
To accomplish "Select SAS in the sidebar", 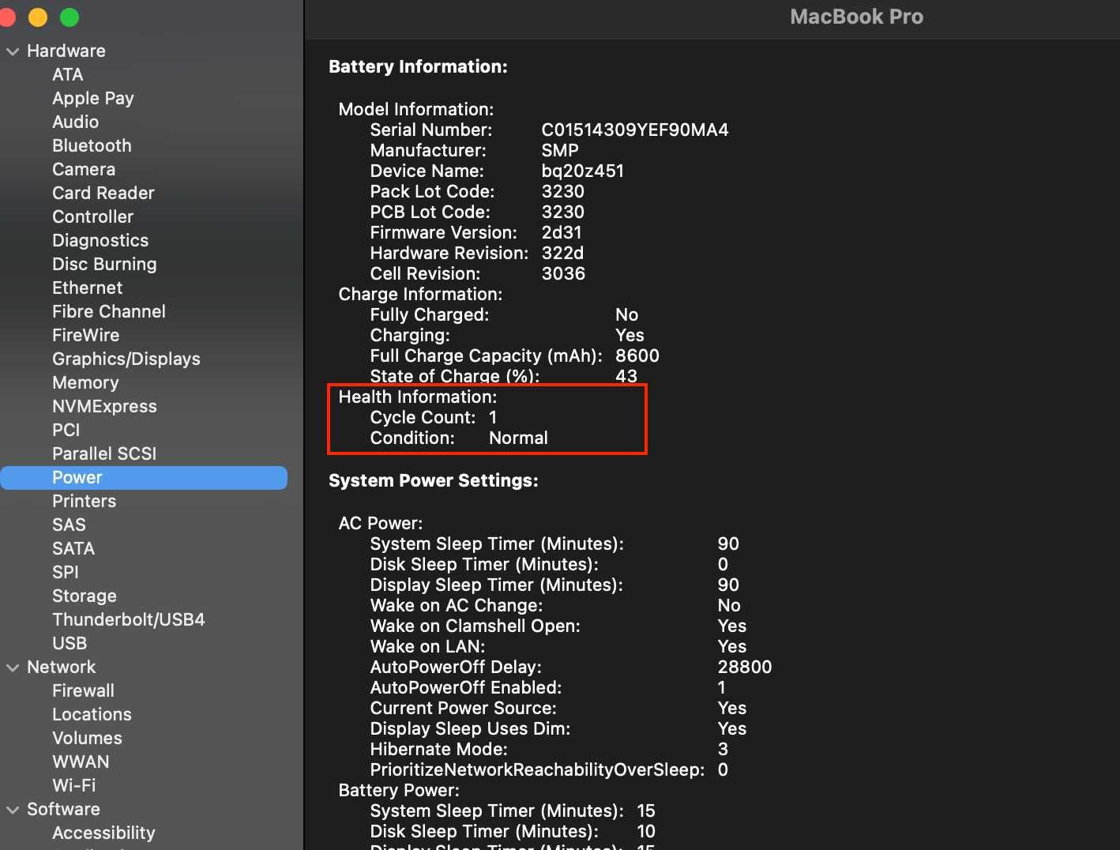I will [70, 525].
